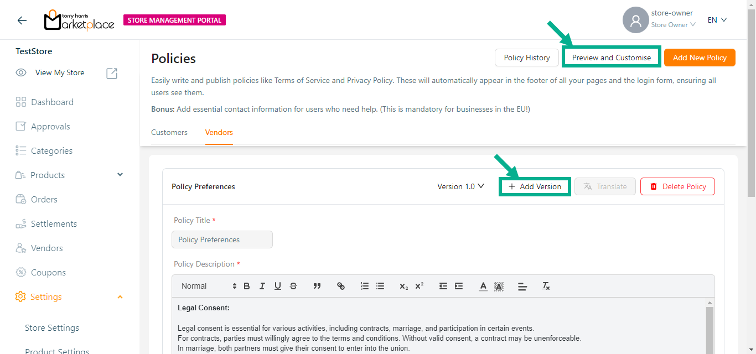The image size is (756, 354).
Task: Expand the EN language selector
Action: (x=717, y=20)
